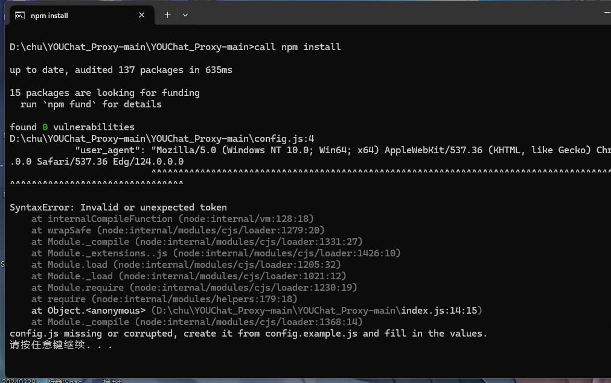Viewport: 611px width, 383px height.
Task: Minimize the terminal window
Action: 606,12
